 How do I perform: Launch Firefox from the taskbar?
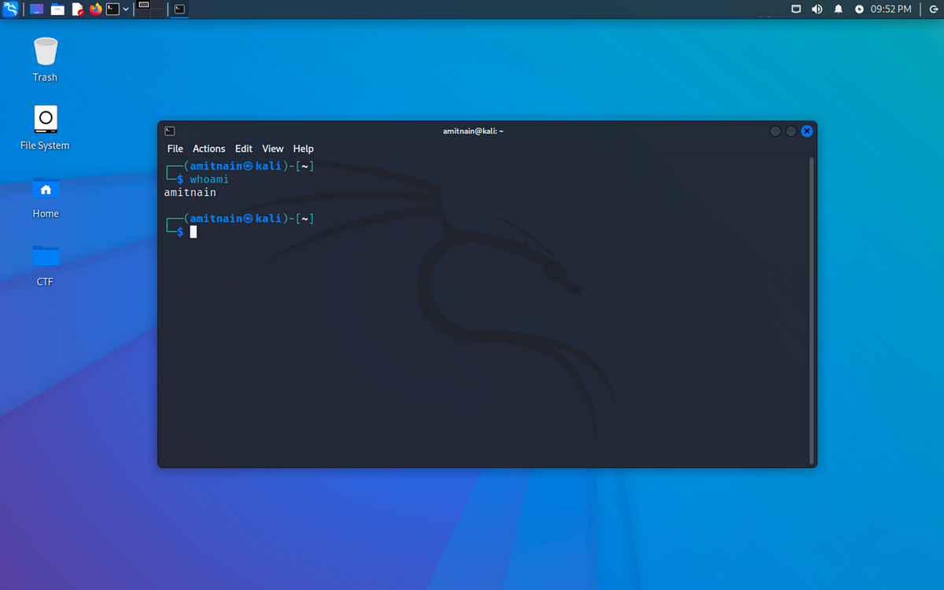tap(94, 9)
